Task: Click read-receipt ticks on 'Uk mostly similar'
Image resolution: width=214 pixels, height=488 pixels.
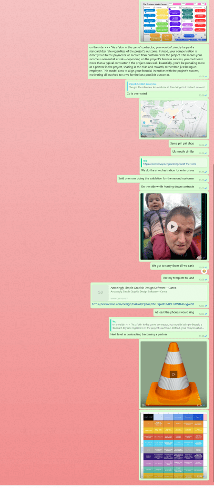Action: [x=205, y=153]
